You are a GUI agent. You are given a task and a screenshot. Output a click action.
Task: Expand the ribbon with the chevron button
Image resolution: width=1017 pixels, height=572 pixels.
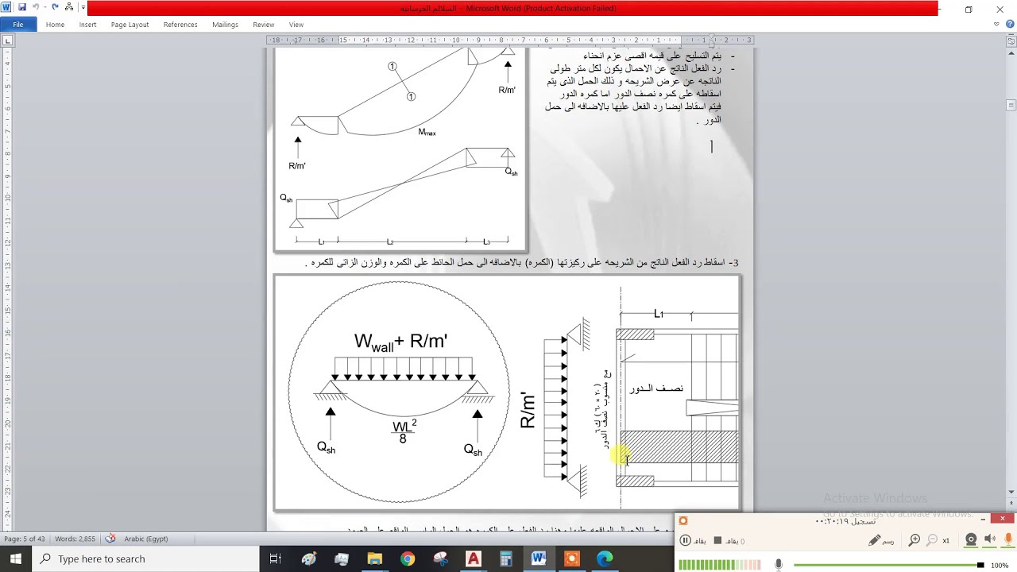point(996,25)
